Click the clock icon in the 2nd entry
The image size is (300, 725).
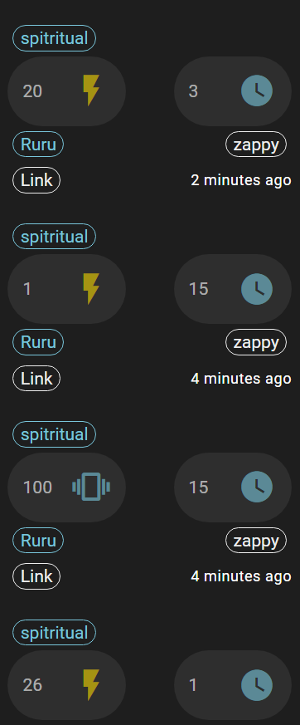pos(257,289)
